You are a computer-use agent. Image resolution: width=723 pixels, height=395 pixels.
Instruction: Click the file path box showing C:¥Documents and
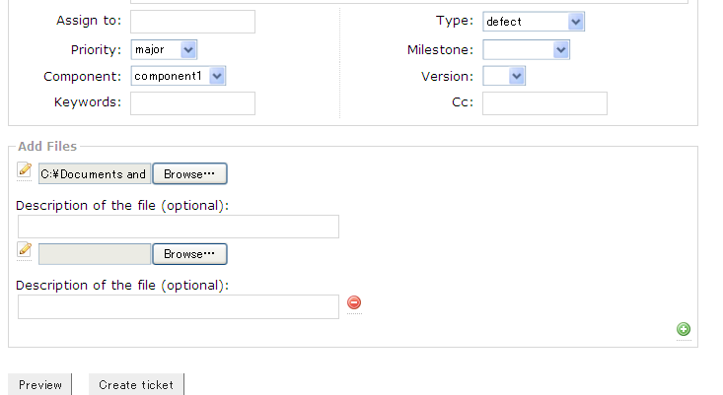tap(95, 174)
